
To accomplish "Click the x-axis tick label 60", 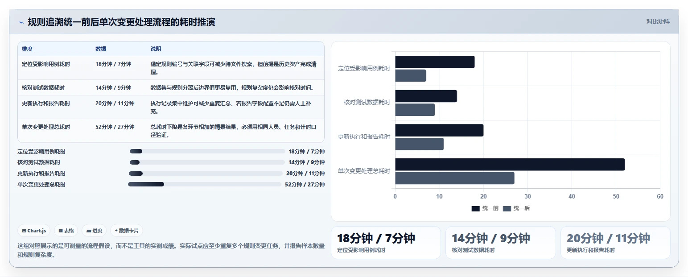I will click(660, 197).
